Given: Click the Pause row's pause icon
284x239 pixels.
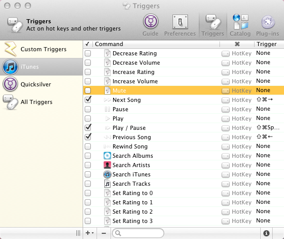Looking at the screenshot, I should (x=107, y=109).
